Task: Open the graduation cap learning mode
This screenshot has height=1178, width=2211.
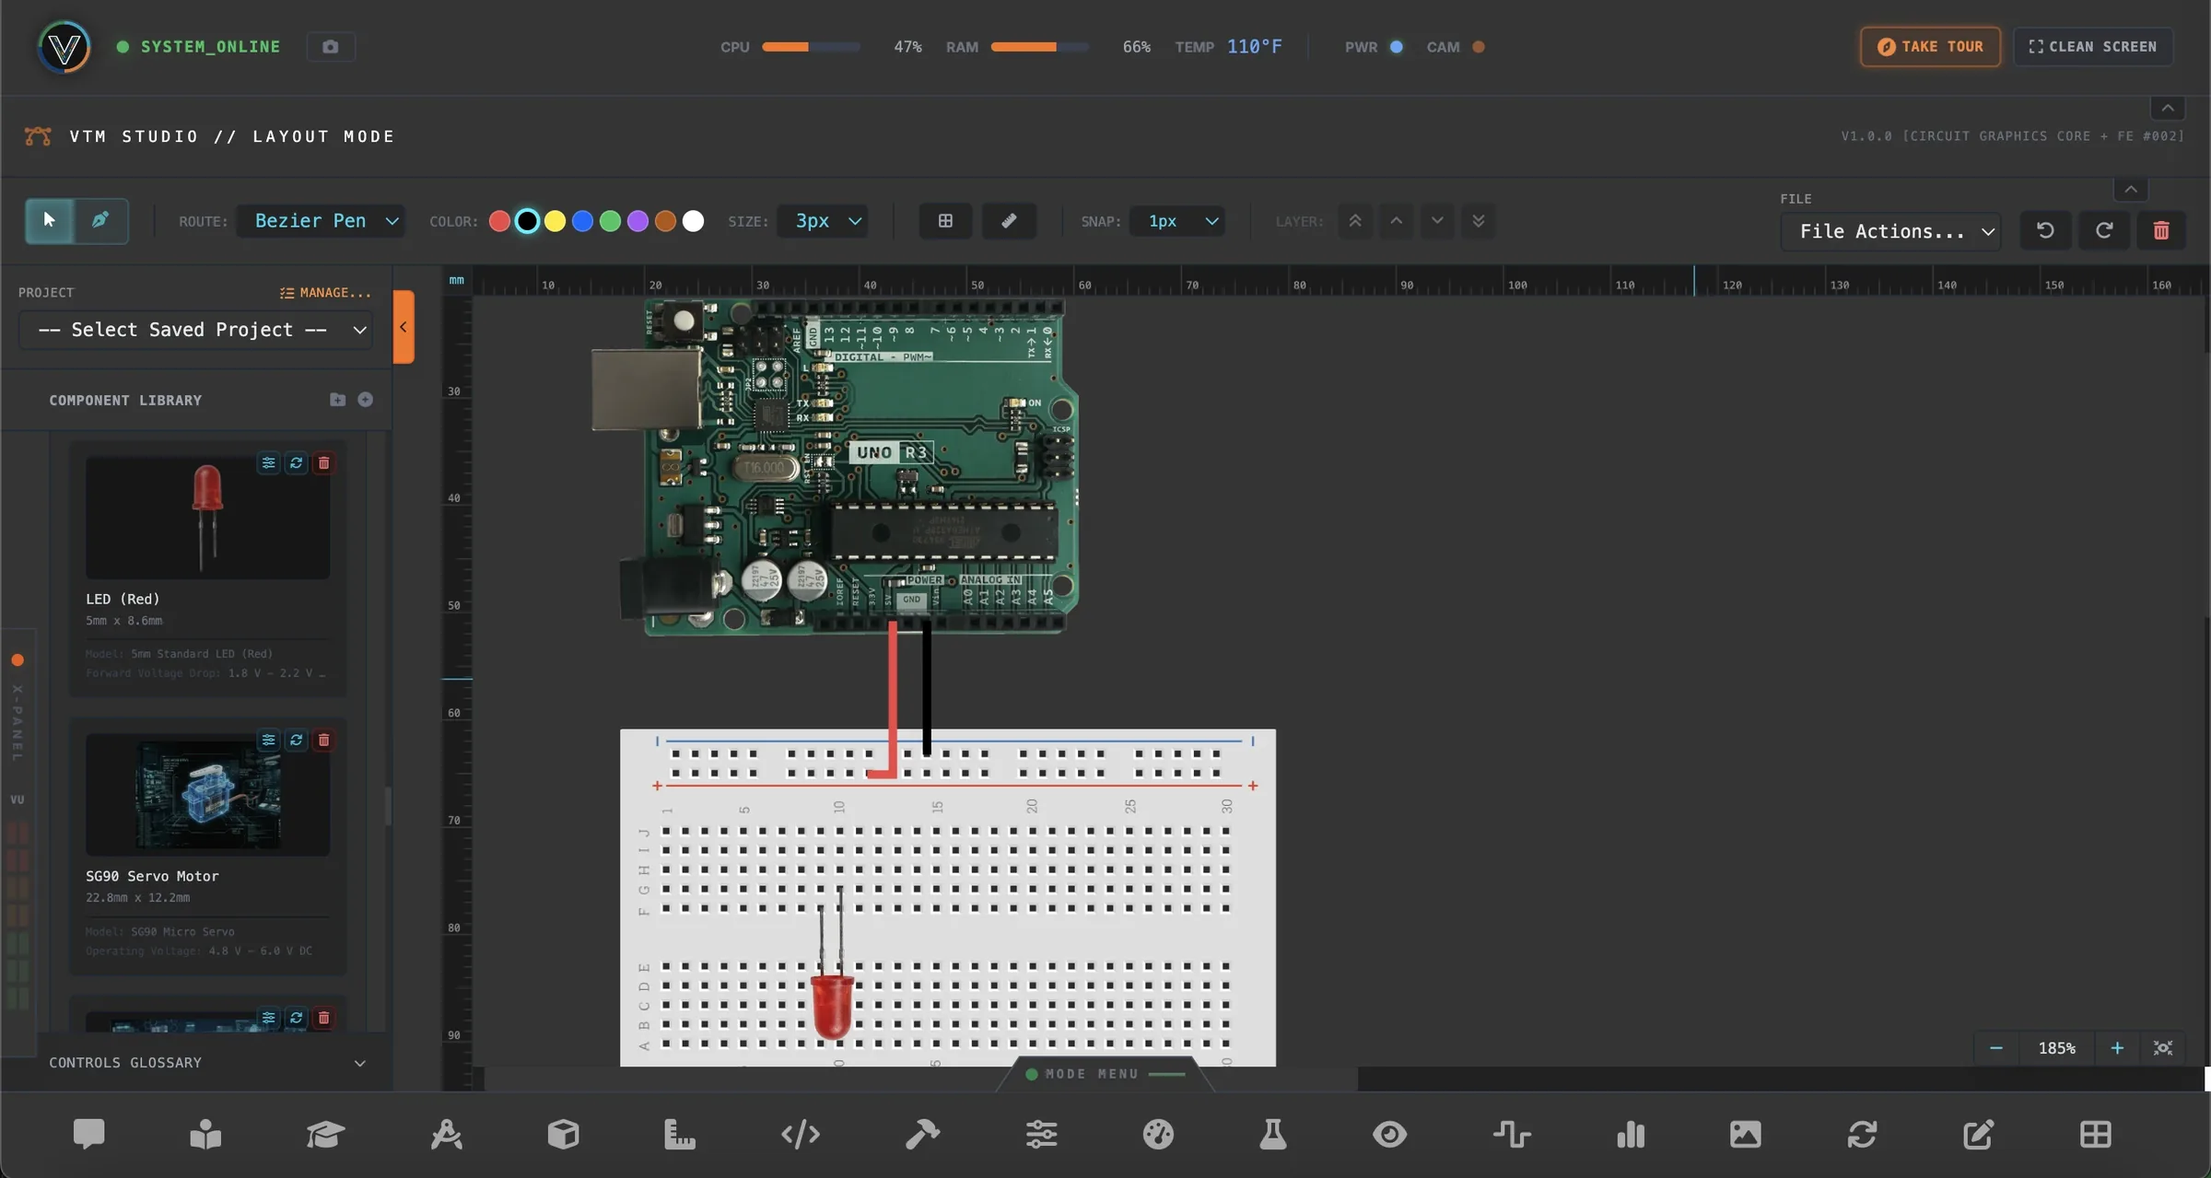Action: coord(325,1134)
